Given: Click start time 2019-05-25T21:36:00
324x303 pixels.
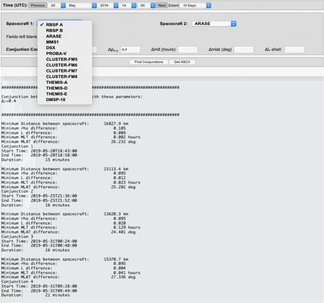Looking at the screenshot, I should tap(54, 196).
